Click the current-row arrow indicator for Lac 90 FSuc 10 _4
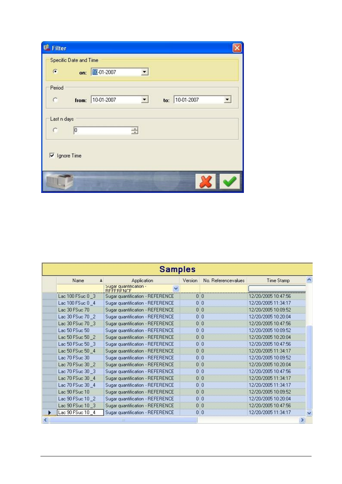The image size is (342, 484). click(49, 413)
